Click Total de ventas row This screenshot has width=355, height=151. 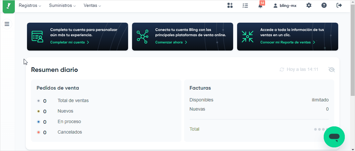click(x=63, y=101)
